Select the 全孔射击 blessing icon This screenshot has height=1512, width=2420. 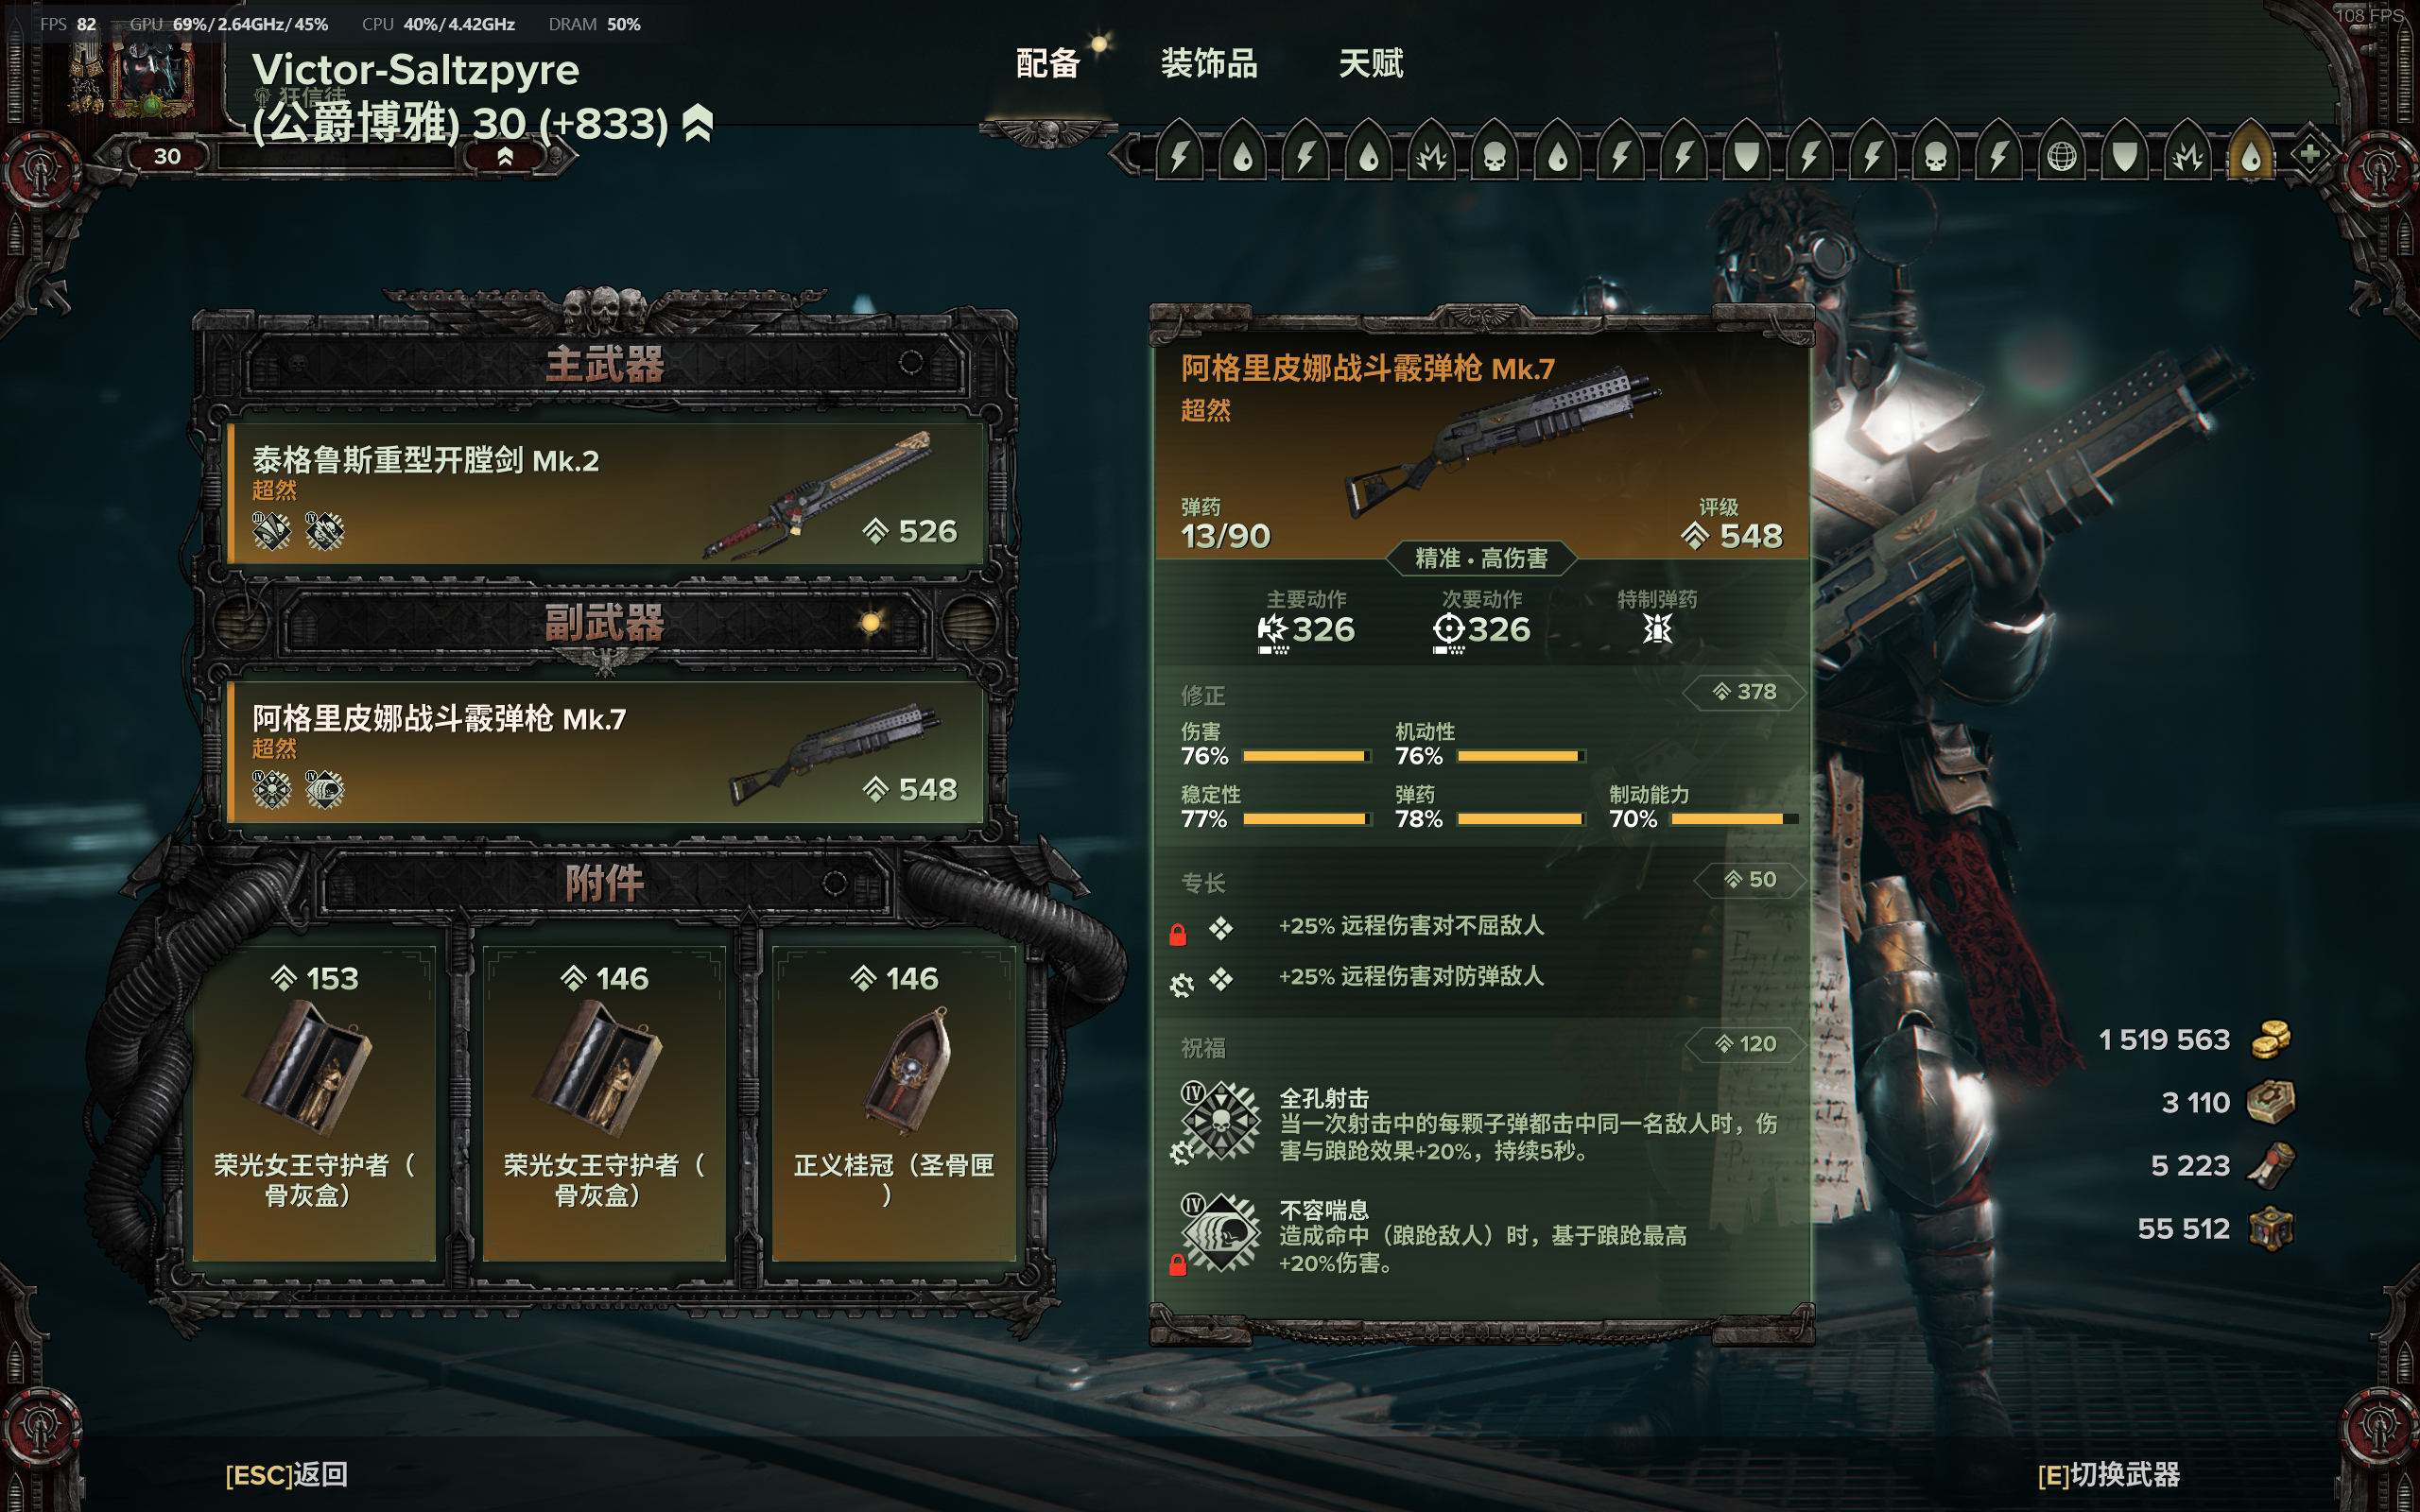point(1221,1121)
